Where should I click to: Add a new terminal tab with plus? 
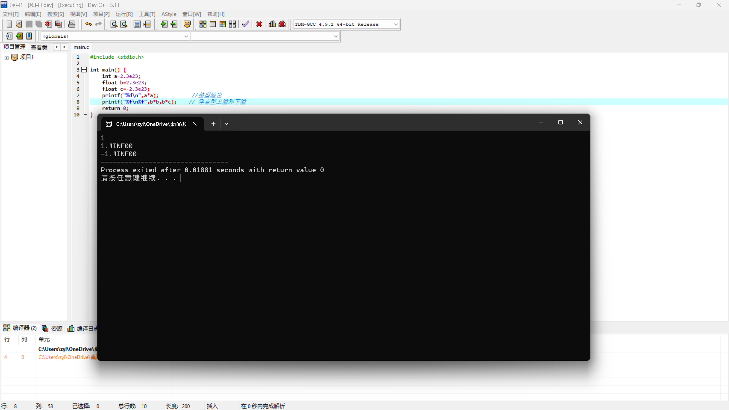(213, 124)
